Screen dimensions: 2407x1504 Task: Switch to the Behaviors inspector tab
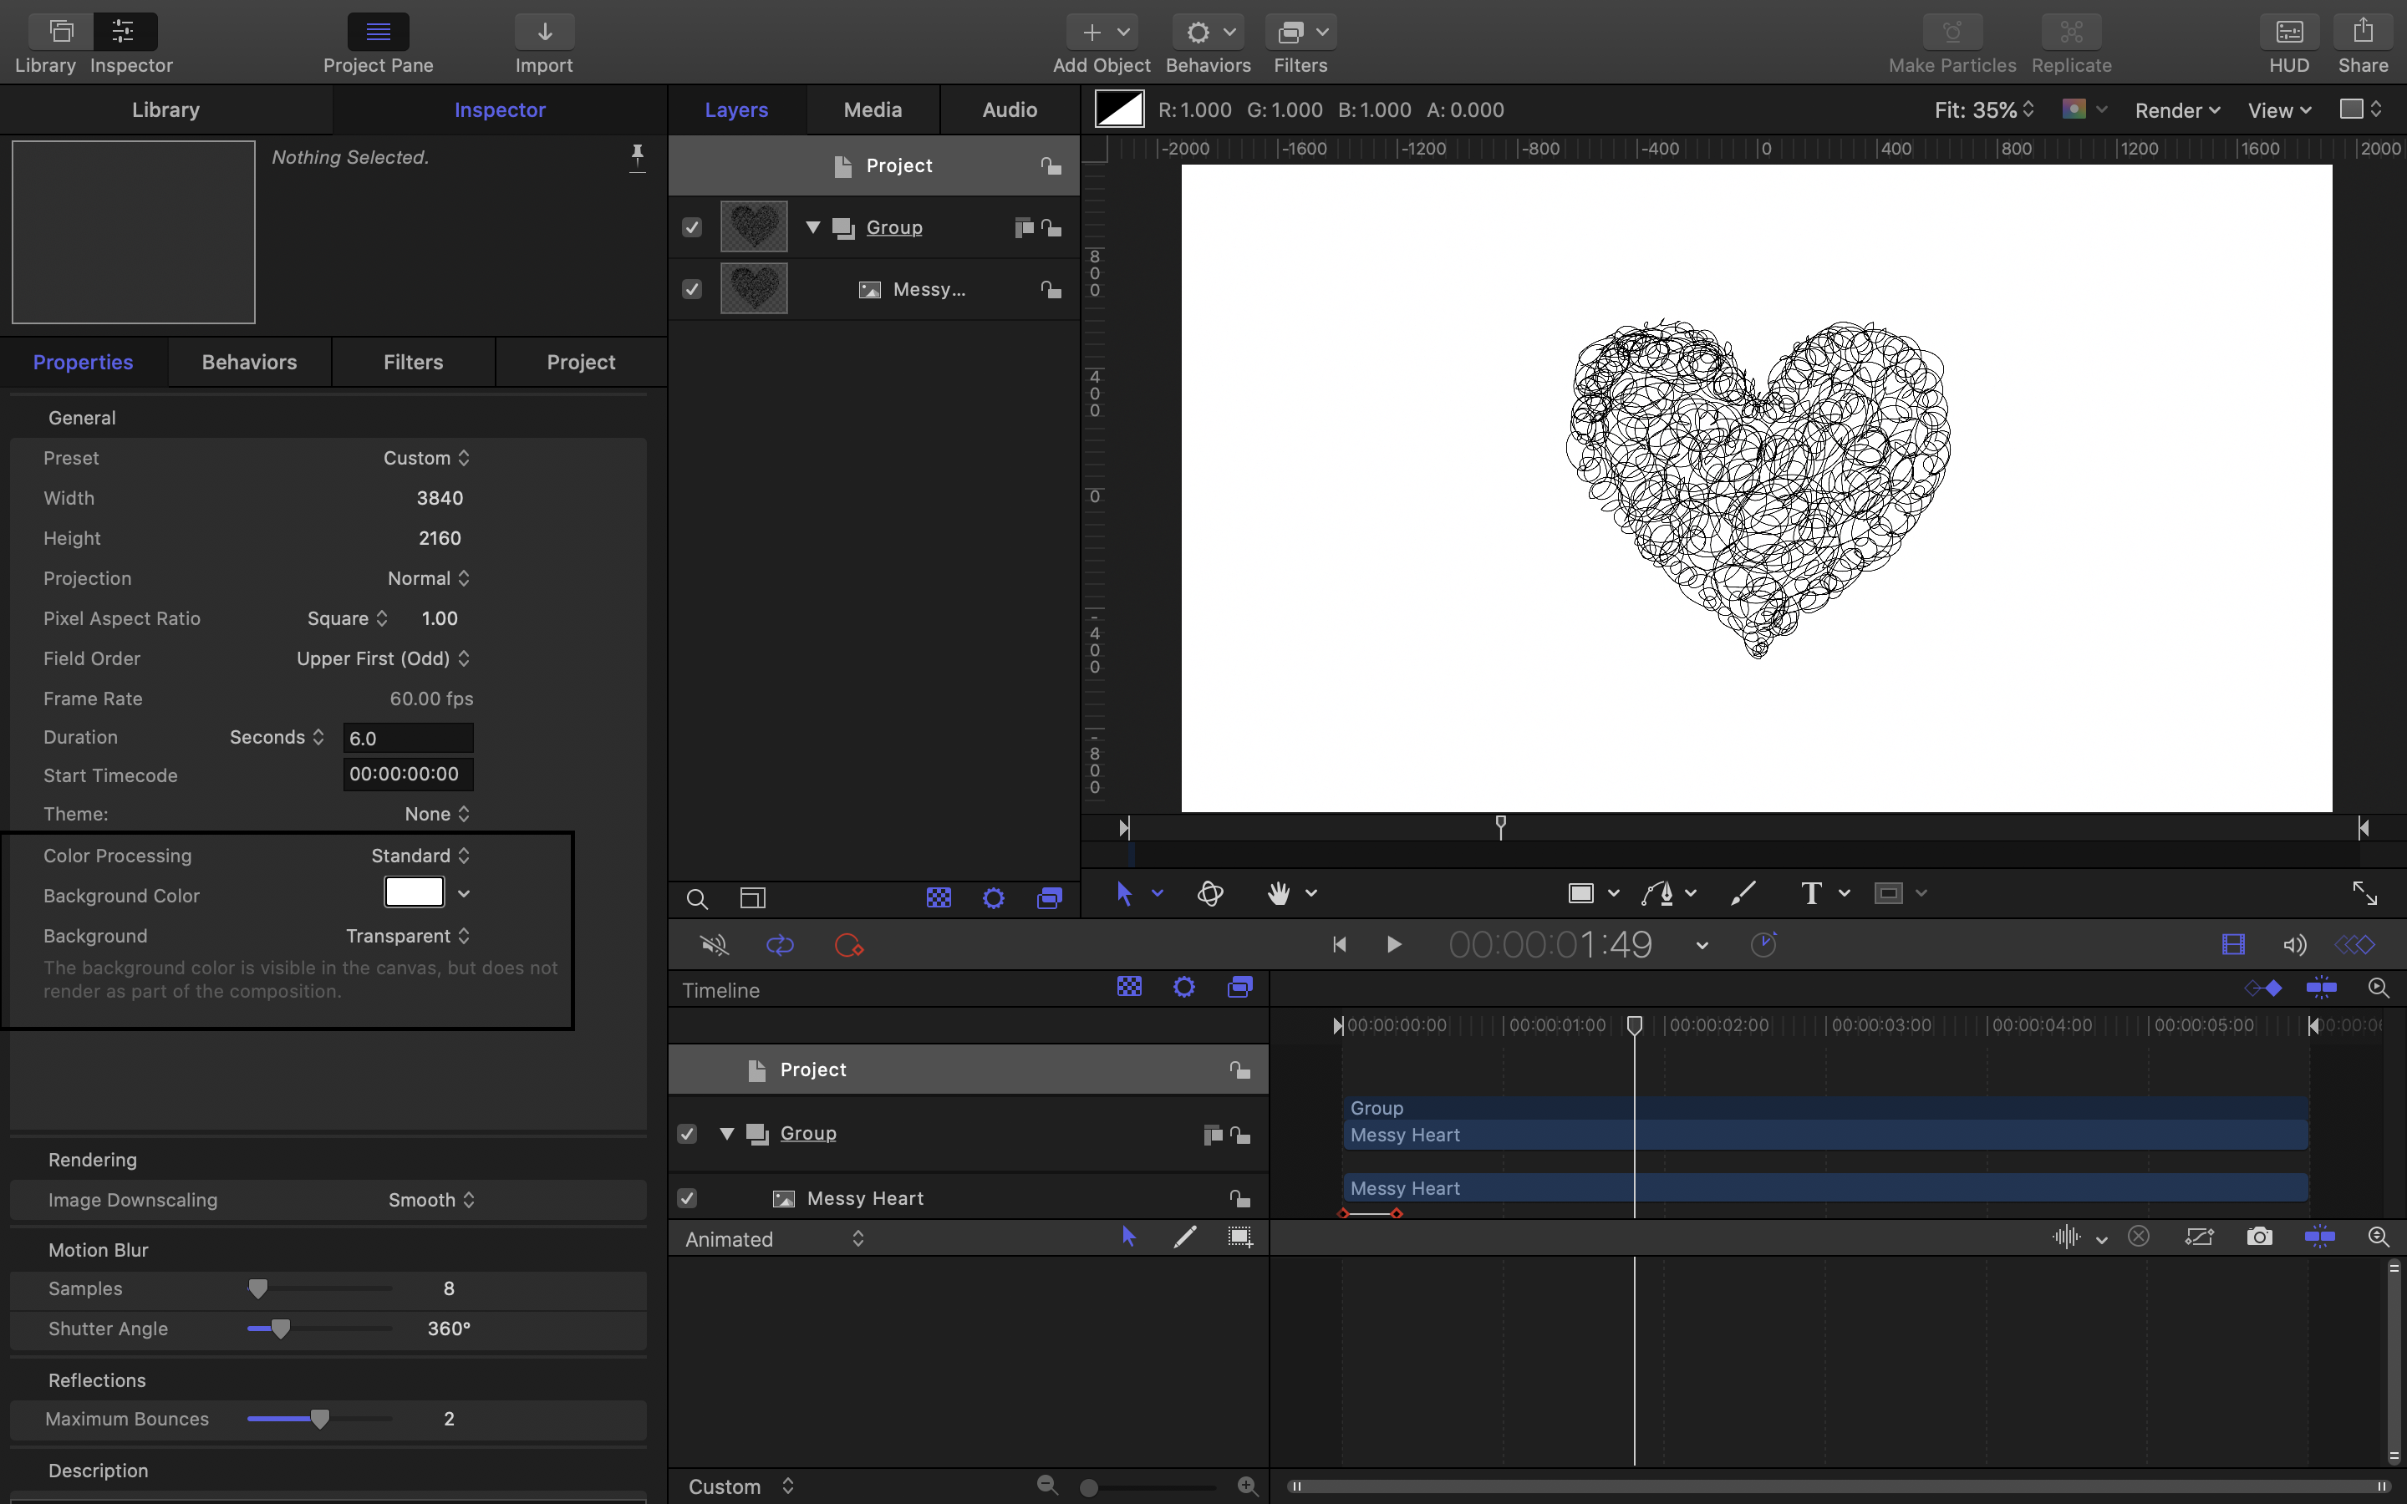click(249, 362)
